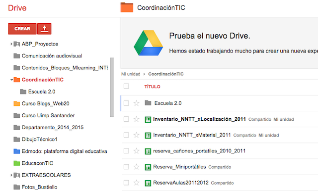Click the Comunicación audiovisual folder icon
Viewport: 318px width, 192px height.
click(16, 56)
